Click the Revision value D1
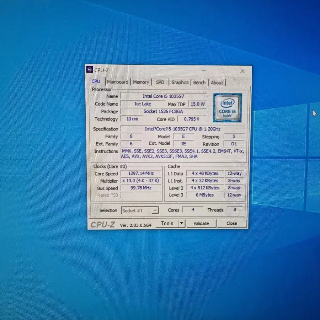The image size is (320, 320). 234,144
